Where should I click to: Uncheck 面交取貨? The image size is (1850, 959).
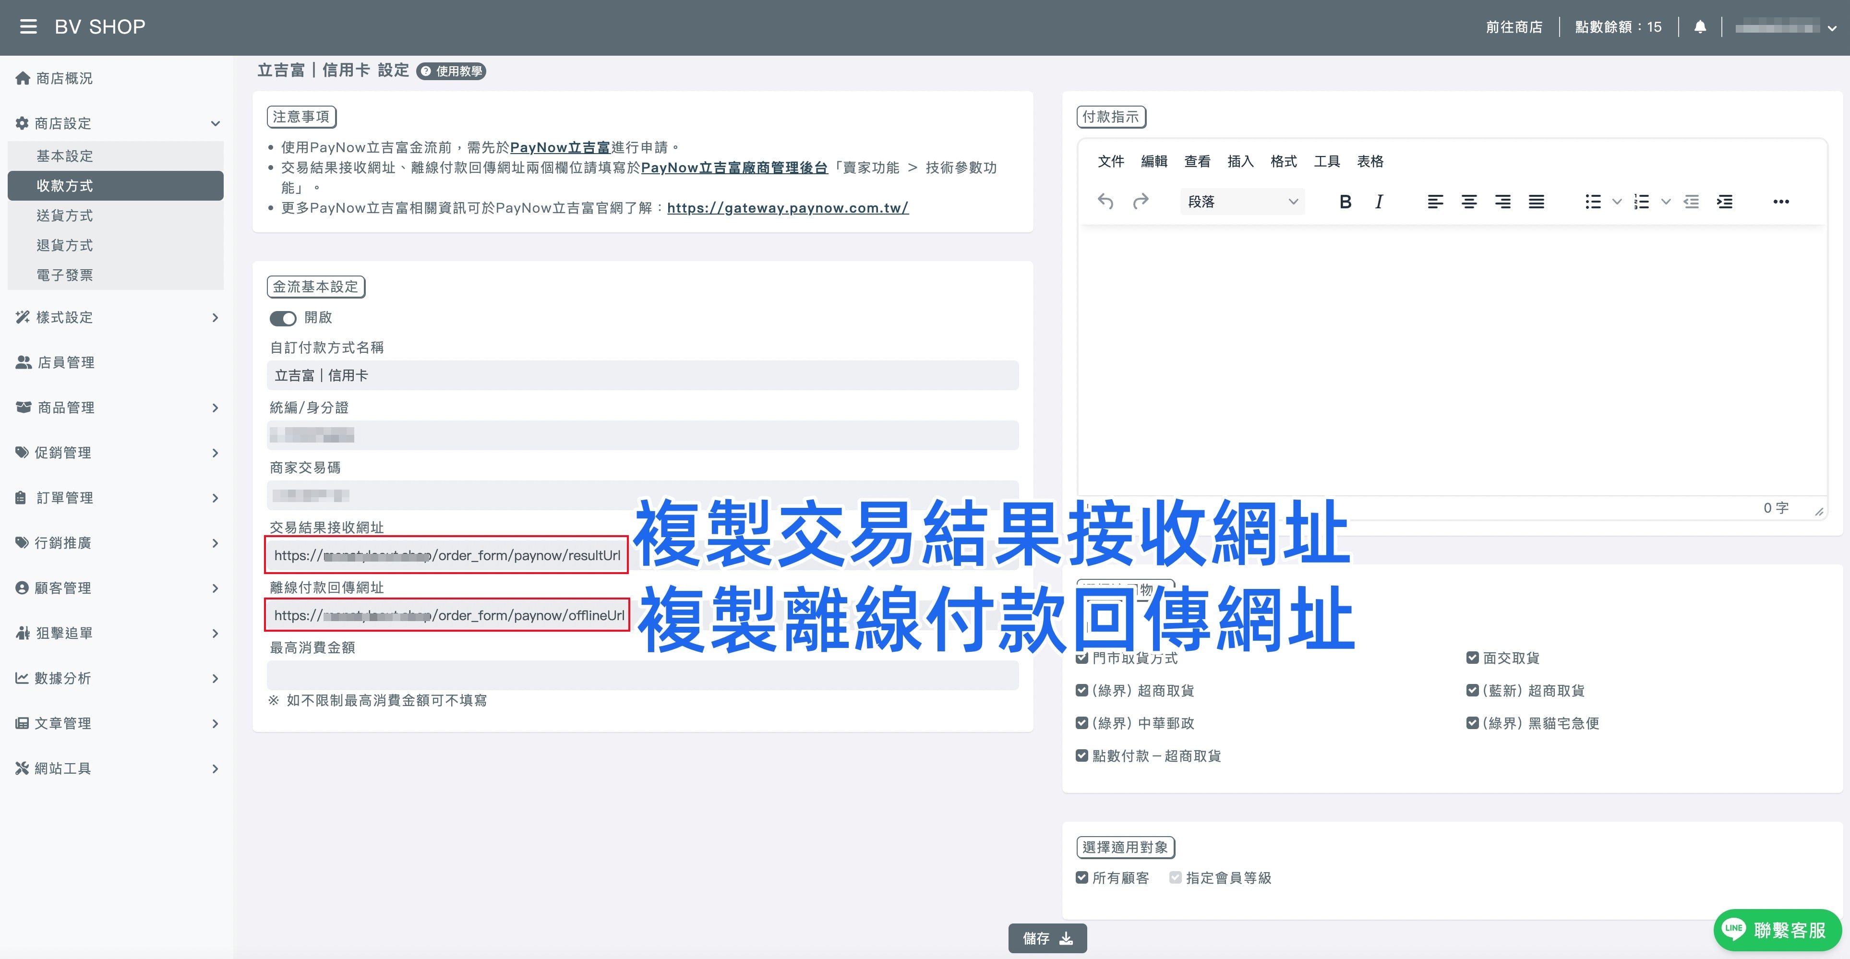(1472, 658)
